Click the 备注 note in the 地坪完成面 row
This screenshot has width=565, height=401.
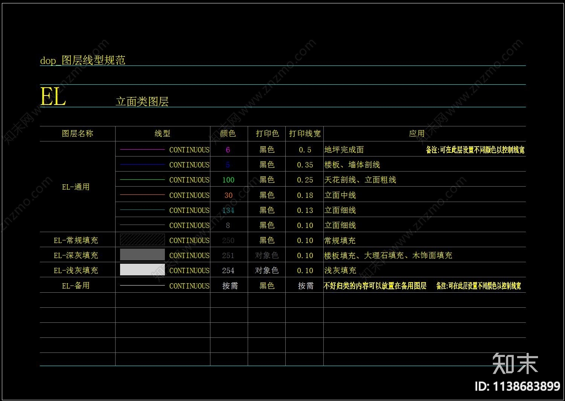[475, 150]
